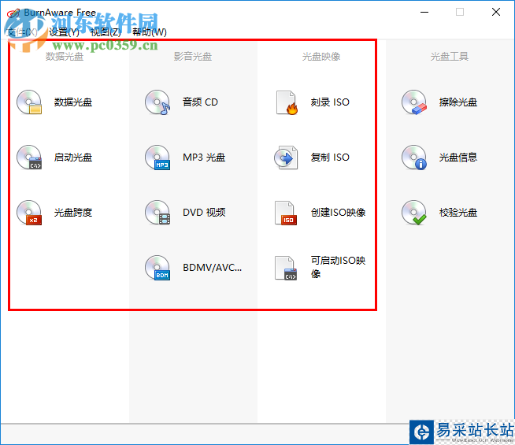The image size is (515, 445).
Task: Select the 复制 ISO arrow icon
Action: (286, 158)
